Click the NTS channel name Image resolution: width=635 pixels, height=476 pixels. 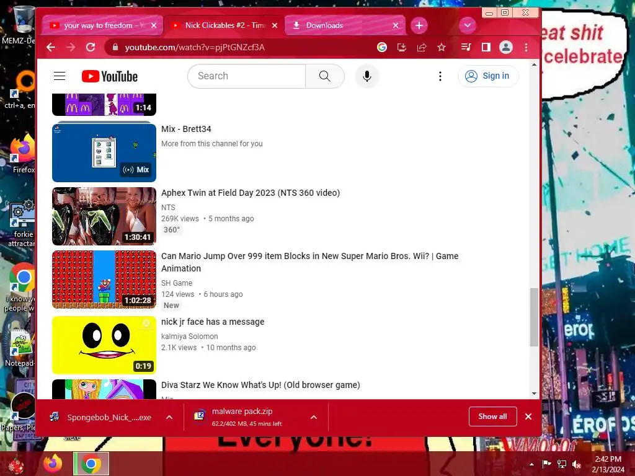(168, 207)
